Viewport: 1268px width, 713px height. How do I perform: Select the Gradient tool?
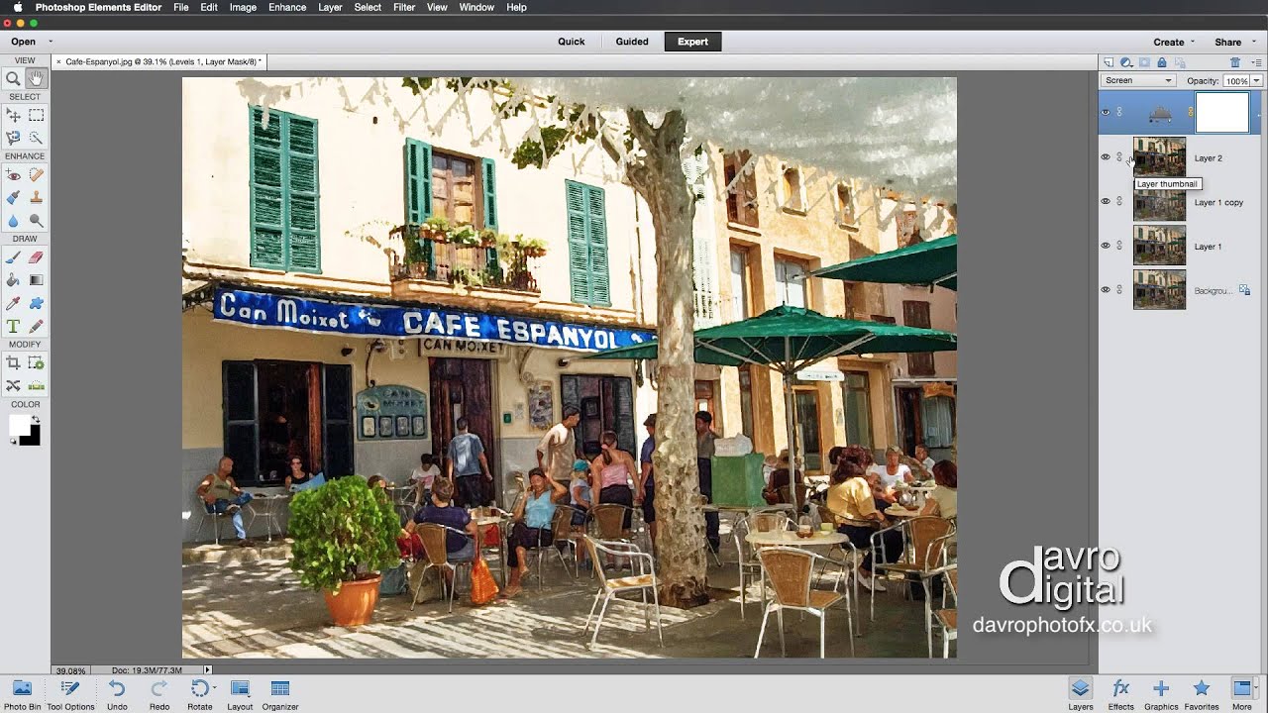(x=36, y=280)
